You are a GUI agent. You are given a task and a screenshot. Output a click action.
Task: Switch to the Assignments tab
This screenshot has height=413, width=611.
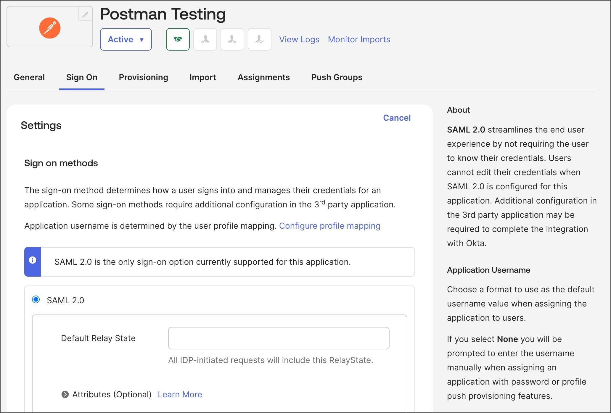[x=264, y=77]
